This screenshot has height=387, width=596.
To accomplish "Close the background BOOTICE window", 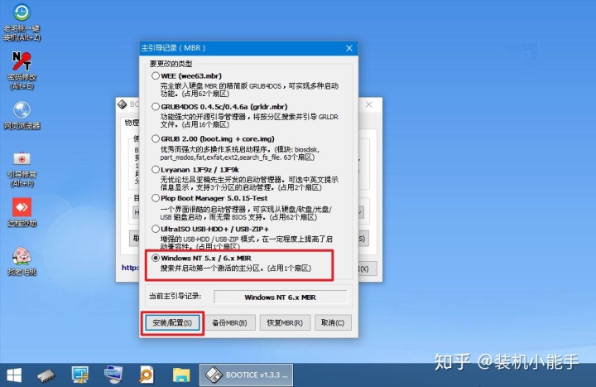I will click(x=368, y=104).
